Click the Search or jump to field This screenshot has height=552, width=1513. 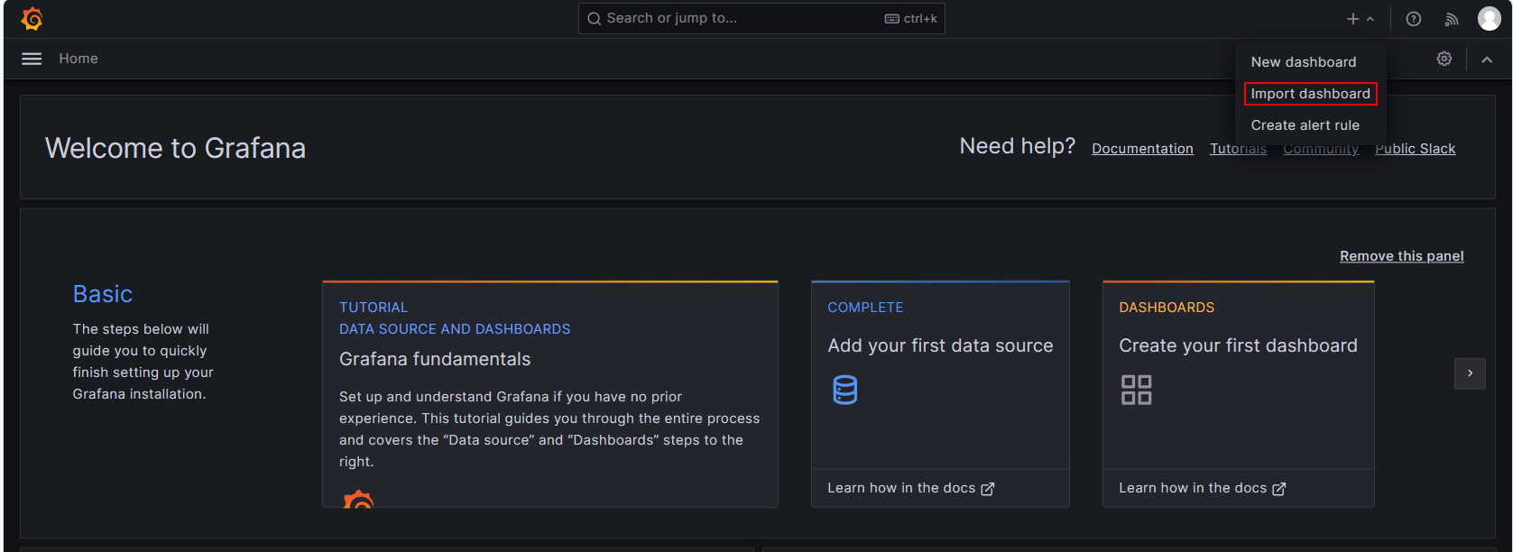[x=761, y=18]
